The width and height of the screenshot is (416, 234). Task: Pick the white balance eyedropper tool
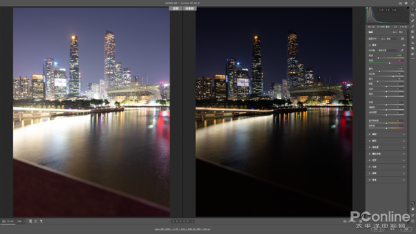402,50
